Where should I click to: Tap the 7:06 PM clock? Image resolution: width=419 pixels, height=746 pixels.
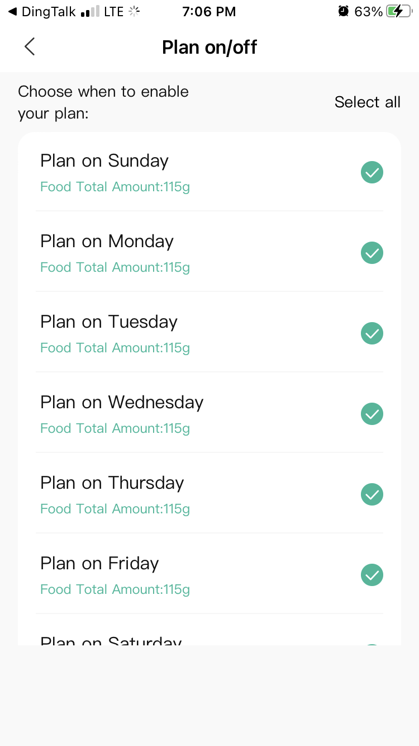pos(209,11)
